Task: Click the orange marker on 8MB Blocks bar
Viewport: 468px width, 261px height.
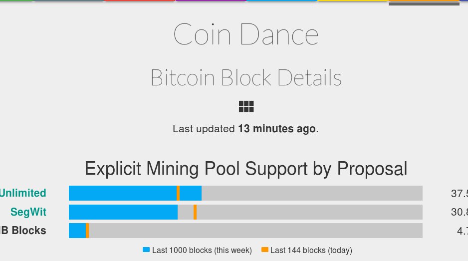Action: click(x=87, y=231)
